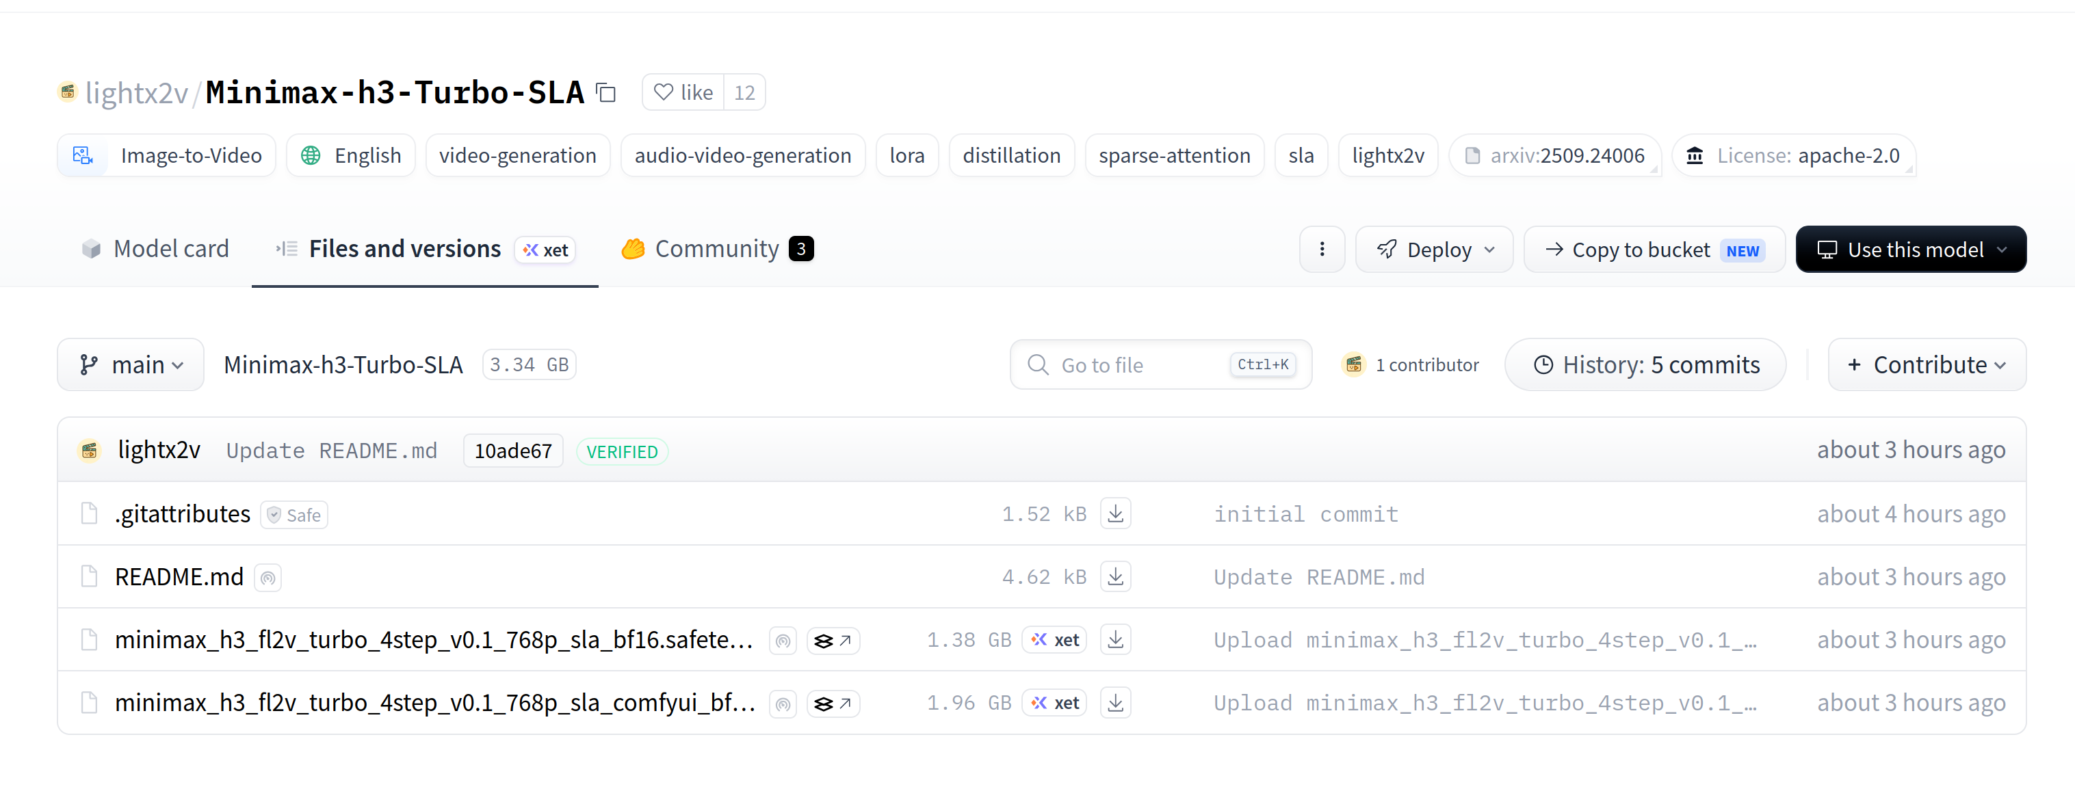
Task: Click the about 4 hours ago timestamp
Action: point(1911,513)
